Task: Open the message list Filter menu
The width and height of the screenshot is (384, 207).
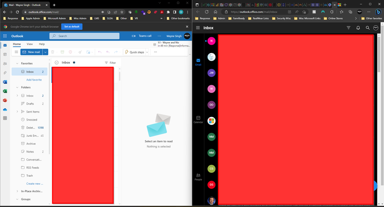Action: pos(110,63)
